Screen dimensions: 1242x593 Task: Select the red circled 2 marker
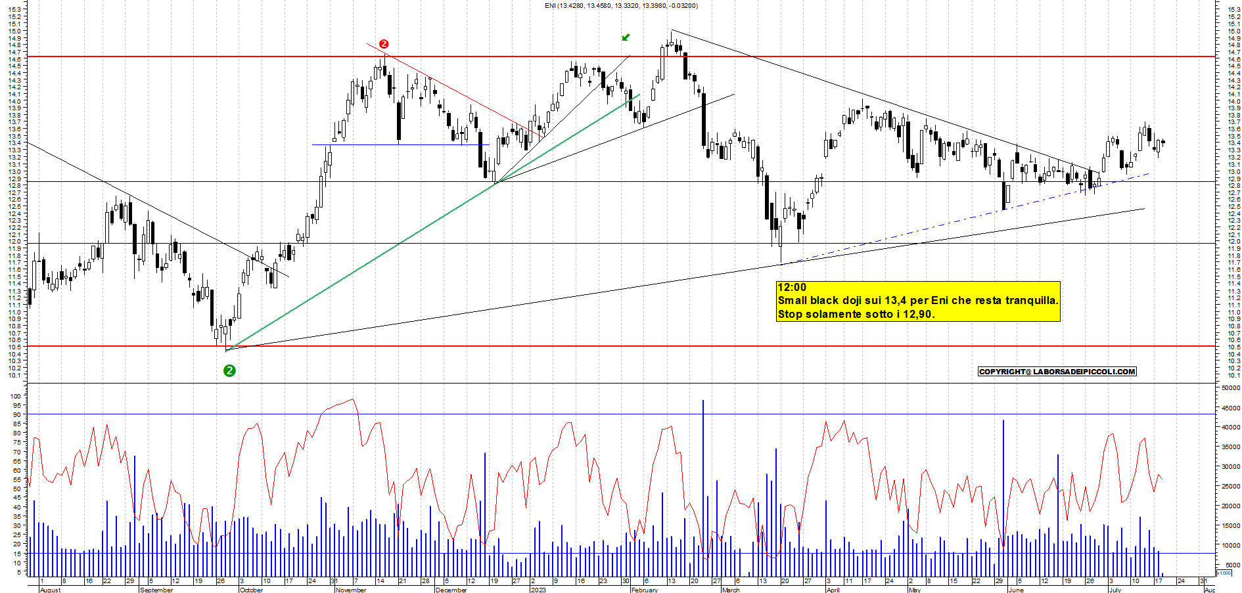tap(384, 44)
